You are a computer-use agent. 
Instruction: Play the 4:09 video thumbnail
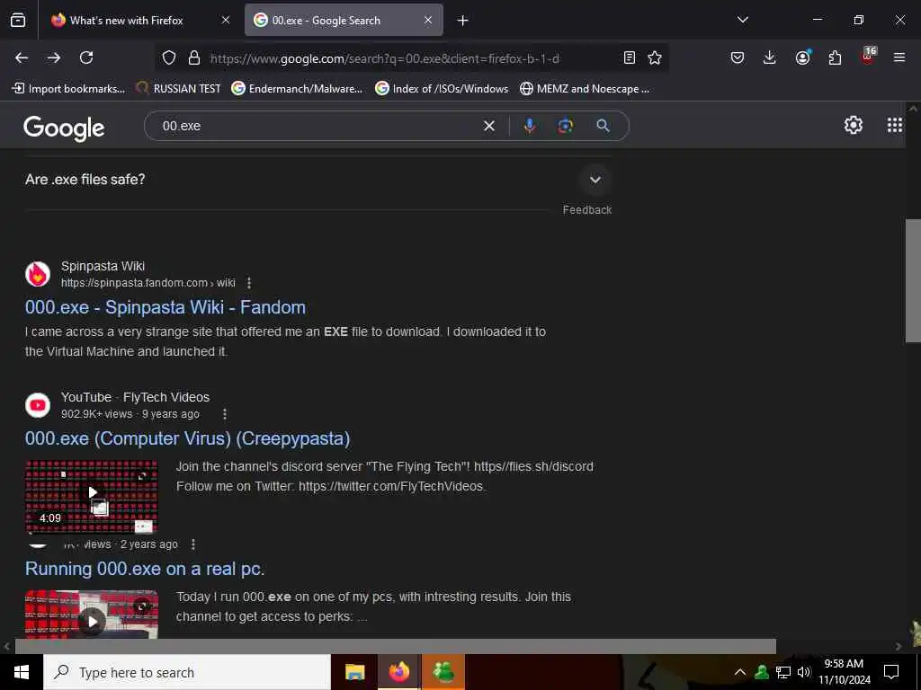pyautogui.click(x=92, y=496)
